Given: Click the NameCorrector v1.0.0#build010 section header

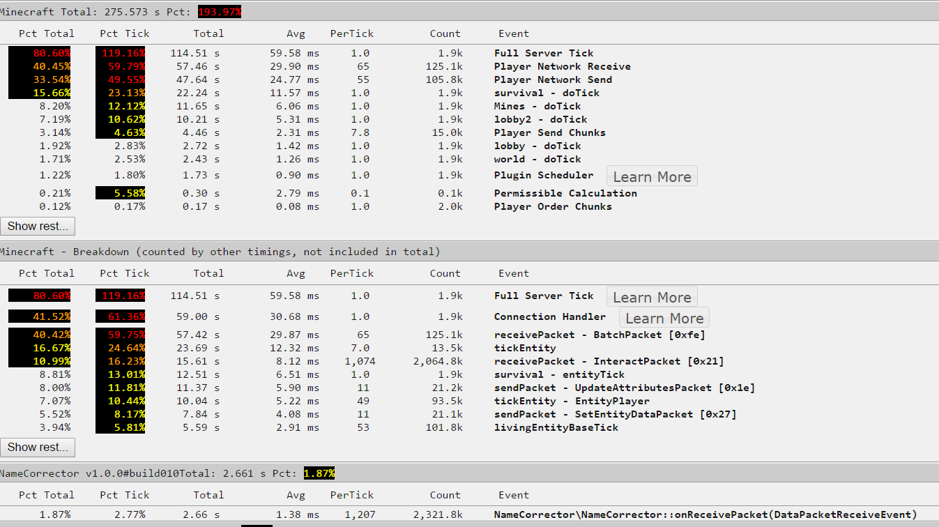Looking at the screenshot, I should coord(469,473).
